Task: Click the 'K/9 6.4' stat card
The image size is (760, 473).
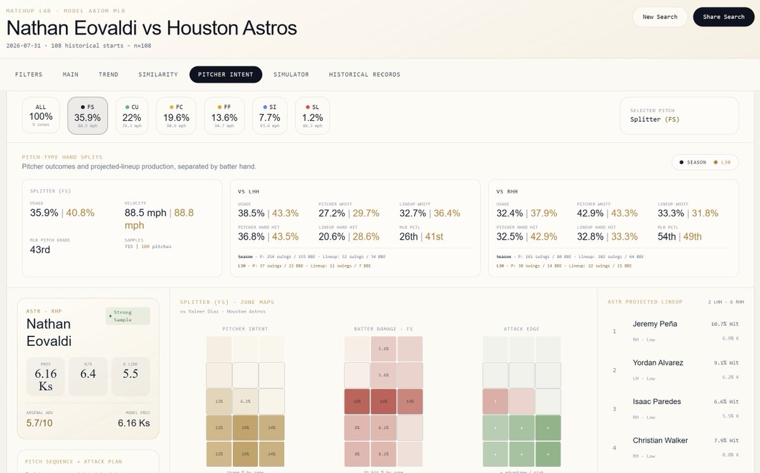Action: pos(88,377)
